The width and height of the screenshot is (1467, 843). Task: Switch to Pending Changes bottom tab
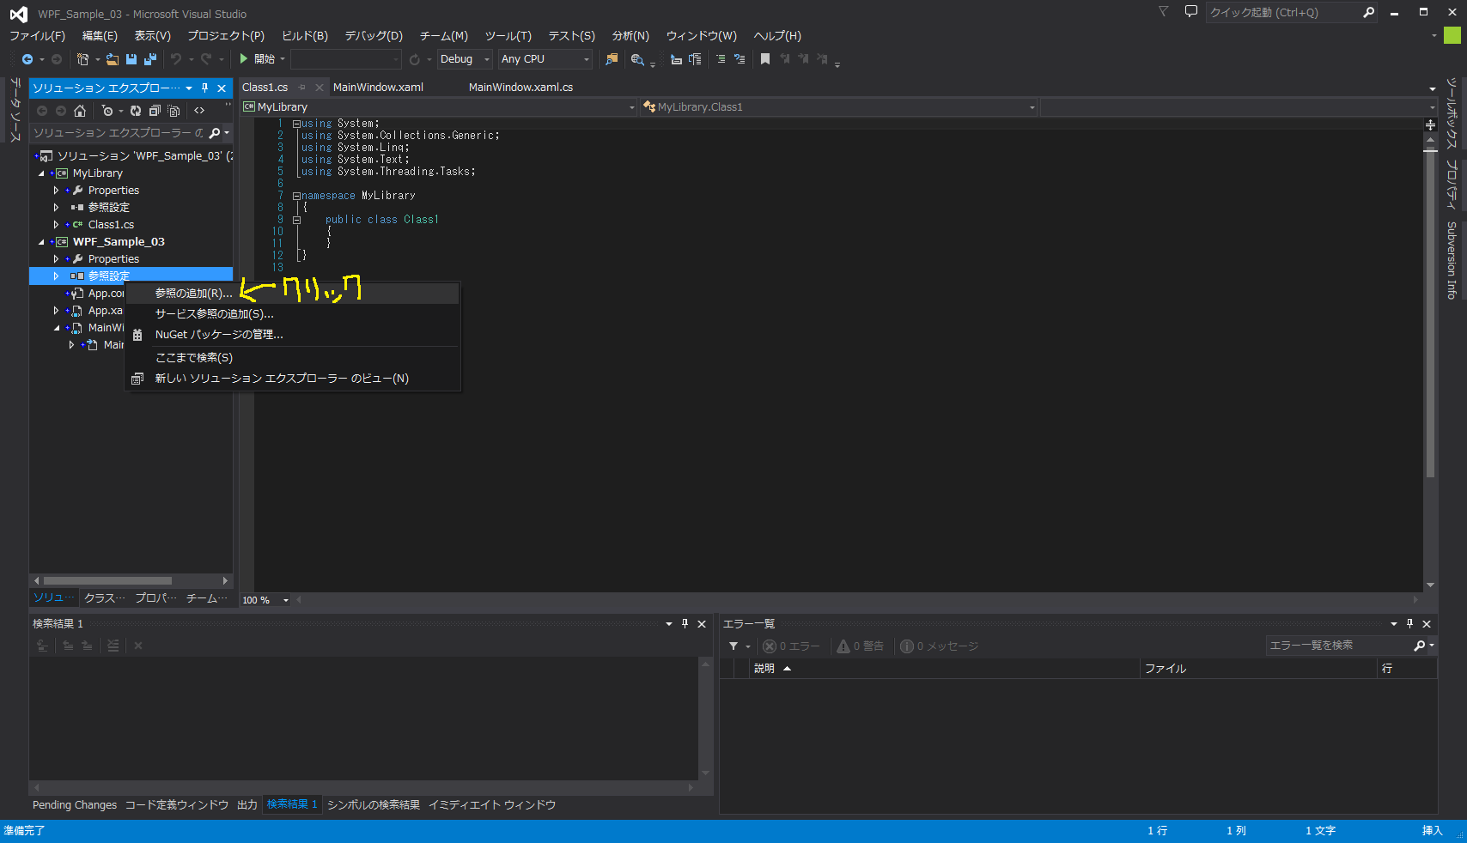75,805
